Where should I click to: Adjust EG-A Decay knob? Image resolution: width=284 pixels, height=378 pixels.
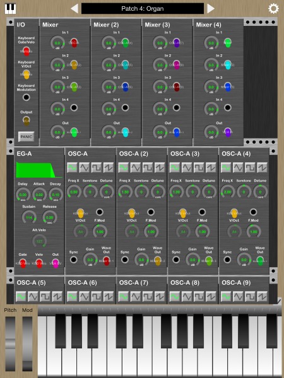click(56, 195)
